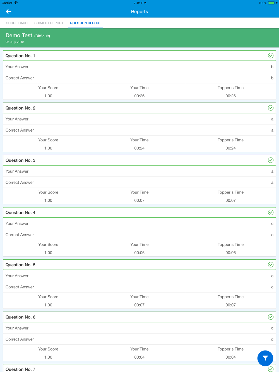Click Your Answer row of Question 4
Image resolution: width=279 pixels, height=372 pixels.
139,224
